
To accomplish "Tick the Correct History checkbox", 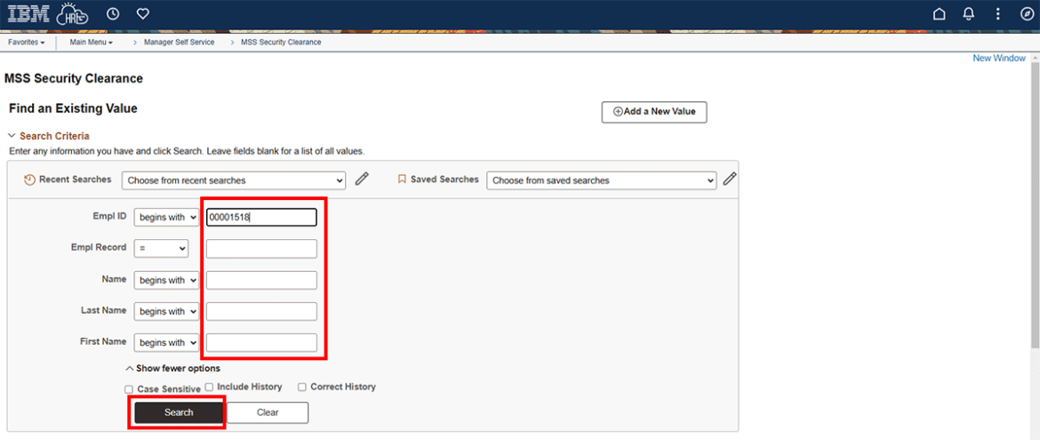I will click(302, 388).
